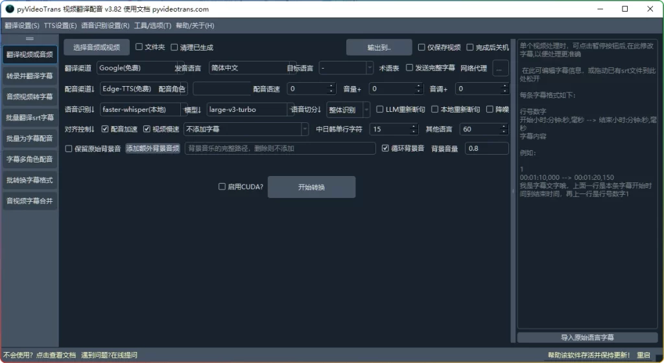Click the pyVideoTrans app icon in title bar

click(9, 9)
